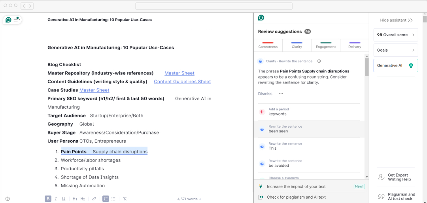Image resolution: width=427 pixels, height=203 pixels.
Task: Show info icon beside Rewrite the sentence
Action: [319, 61]
